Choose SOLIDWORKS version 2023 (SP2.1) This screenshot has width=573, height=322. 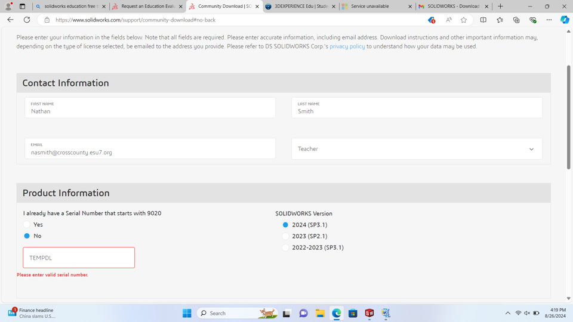tap(285, 236)
